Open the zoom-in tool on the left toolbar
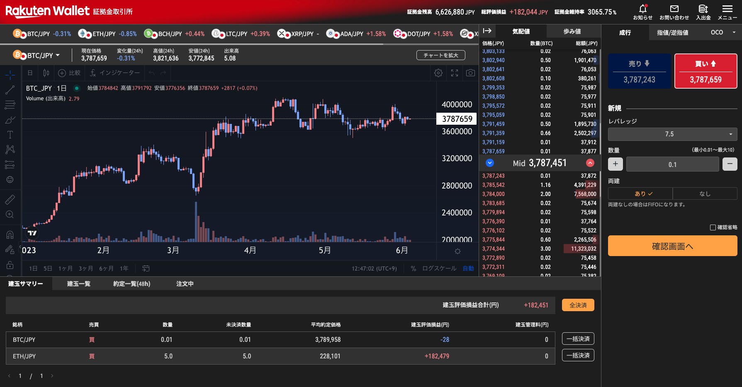The width and height of the screenshot is (742, 387). pos(10,214)
